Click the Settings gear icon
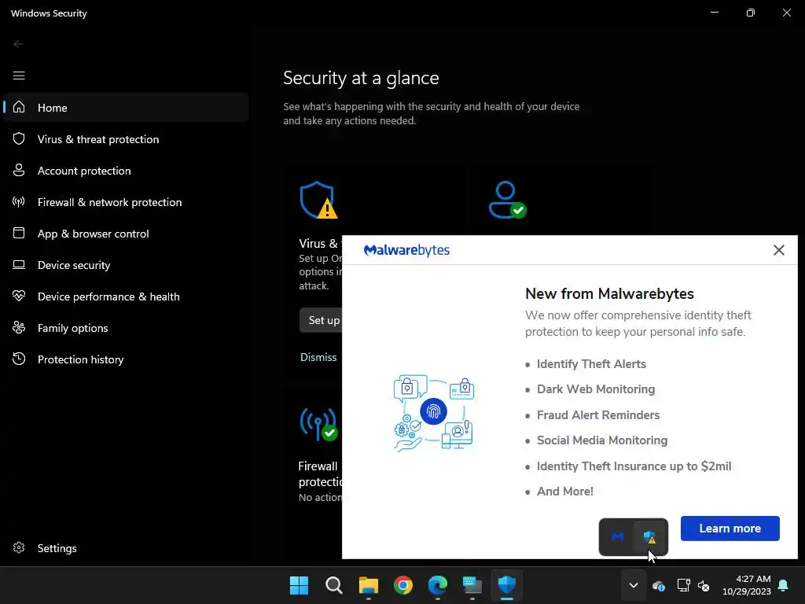The height and width of the screenshot is (604, 805). (x=19, y=547)
